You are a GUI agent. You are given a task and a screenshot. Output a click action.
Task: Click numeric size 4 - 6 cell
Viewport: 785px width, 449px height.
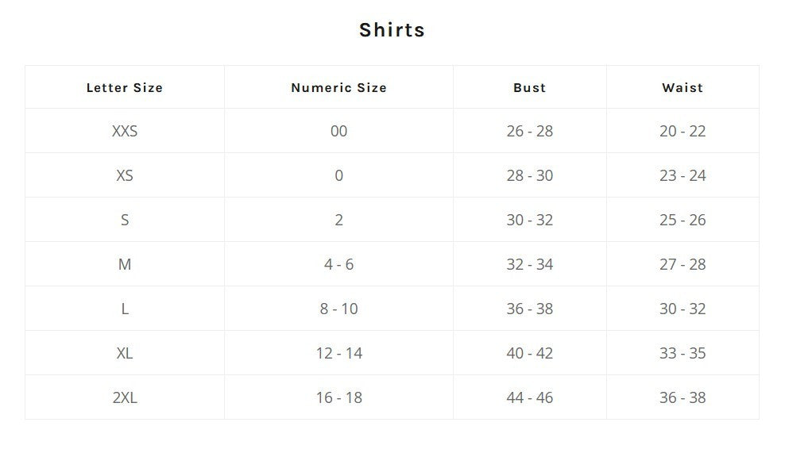tap(338, 264)
